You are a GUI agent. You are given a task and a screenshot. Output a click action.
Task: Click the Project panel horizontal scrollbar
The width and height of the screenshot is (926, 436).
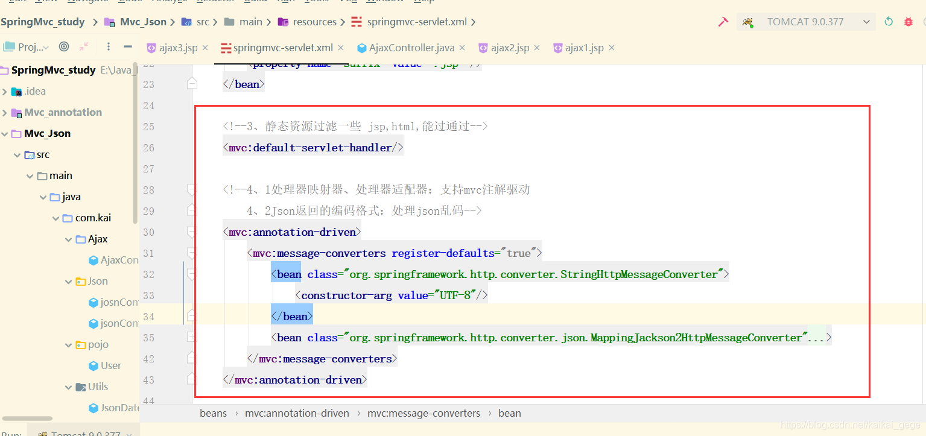(27, 419)
